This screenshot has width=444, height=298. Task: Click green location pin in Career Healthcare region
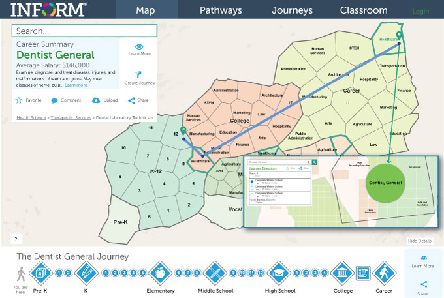399,36
